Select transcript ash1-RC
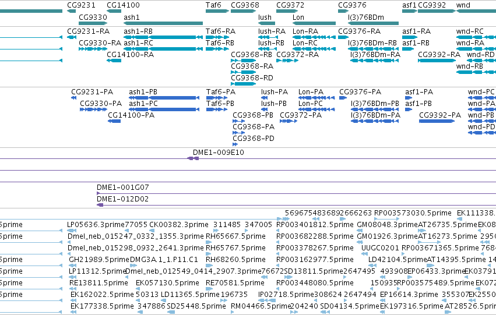The width and height of the screenshot is (496, 315). click(138, 43)
